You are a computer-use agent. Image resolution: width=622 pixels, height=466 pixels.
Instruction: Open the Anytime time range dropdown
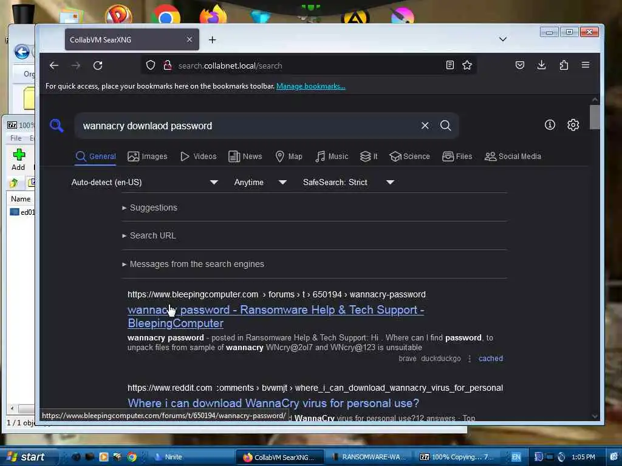click(x=260, y=182)
